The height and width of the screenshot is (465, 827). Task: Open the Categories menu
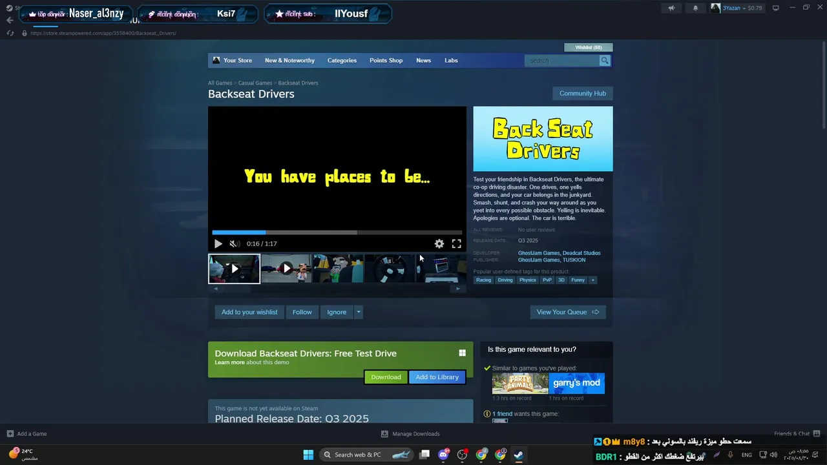pos(342,61)
